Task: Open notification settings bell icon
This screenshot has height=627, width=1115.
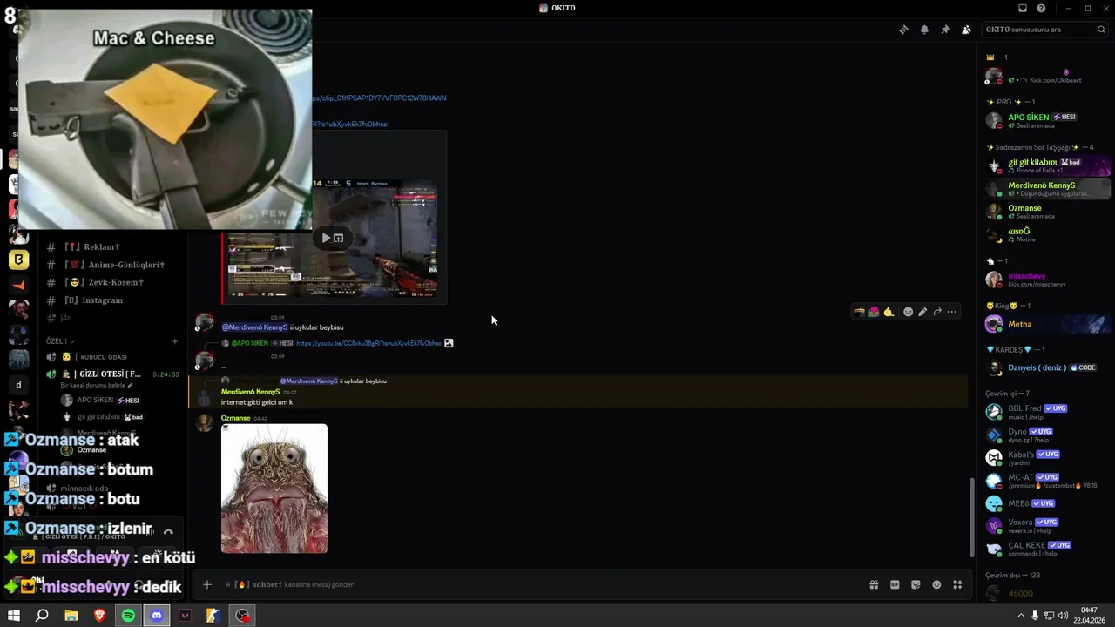Action: [x=924, y=30]
